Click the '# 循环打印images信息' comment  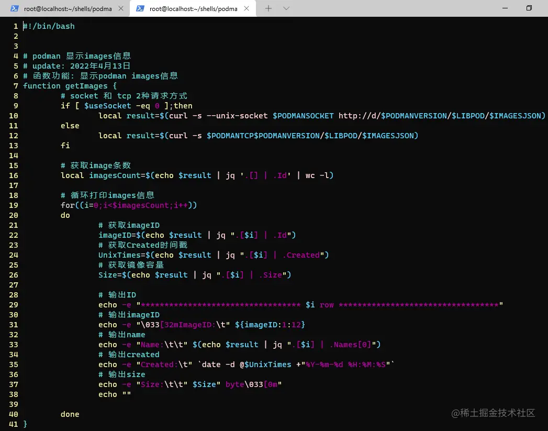[107, 195]
